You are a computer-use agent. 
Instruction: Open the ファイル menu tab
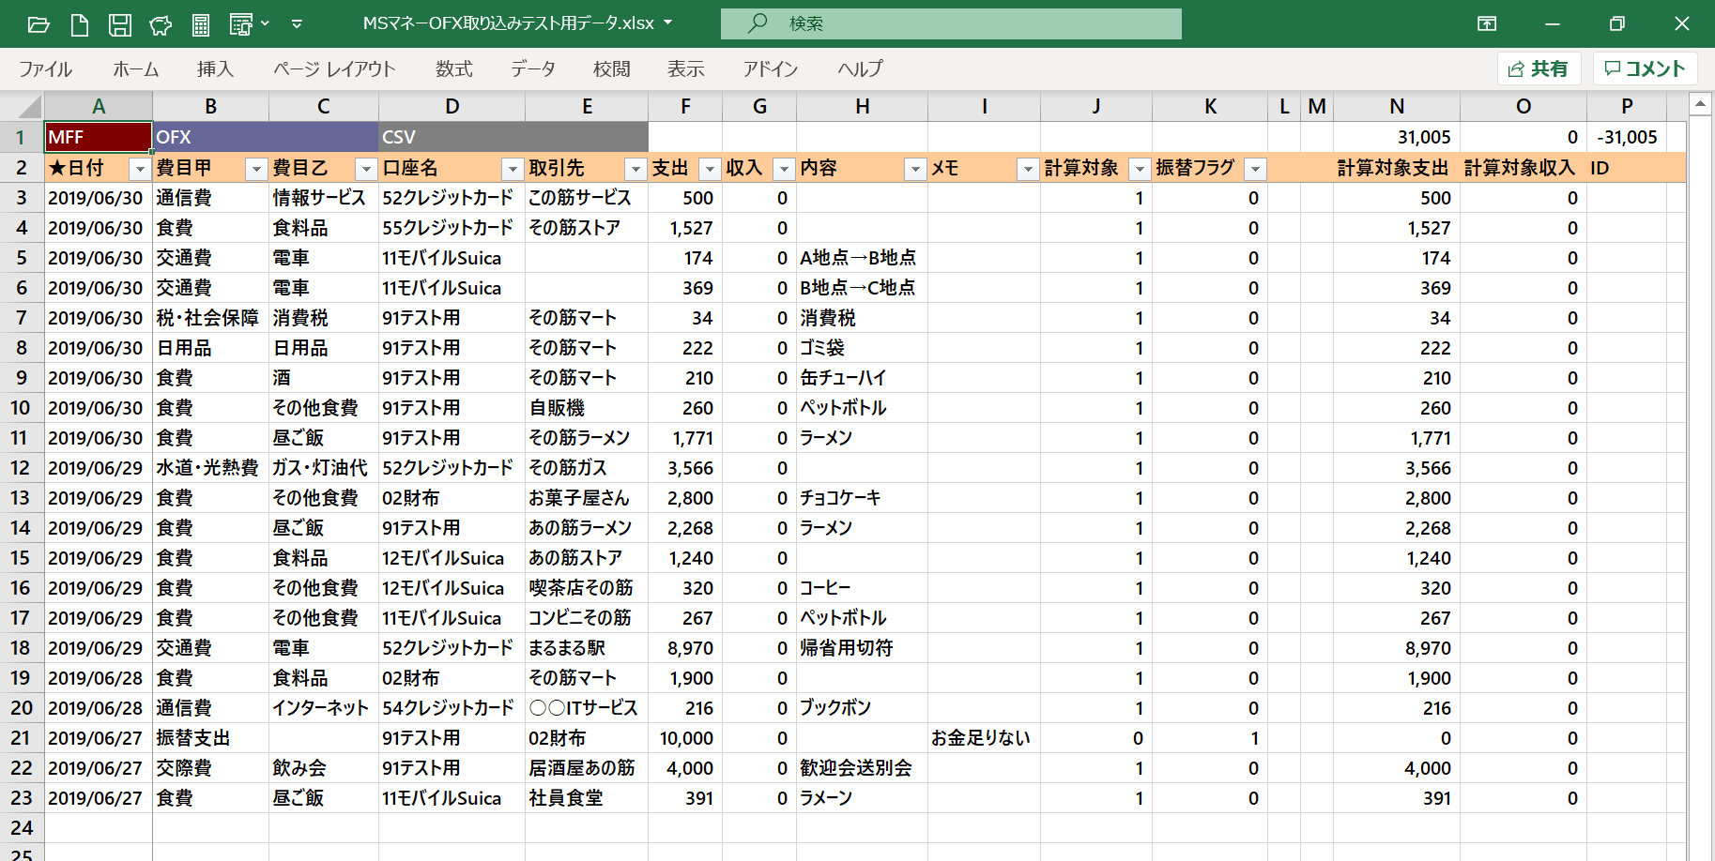(45, 68)
